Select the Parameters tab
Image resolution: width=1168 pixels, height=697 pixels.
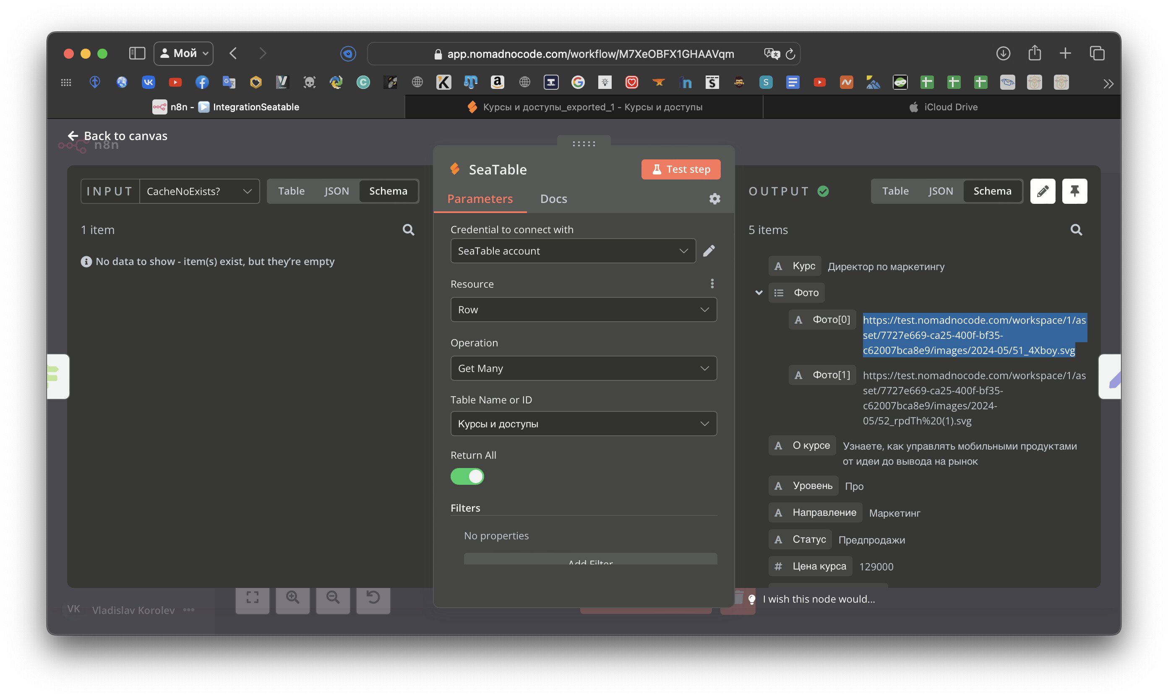(x=480, y=199)
